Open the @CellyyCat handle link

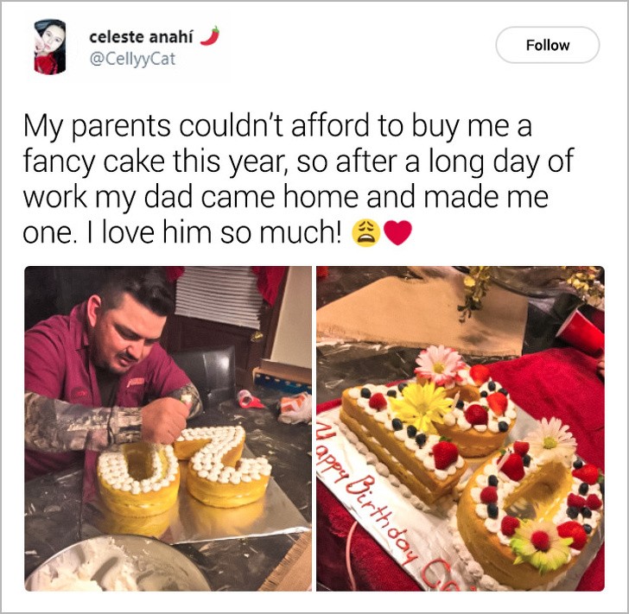tap(132, 59)
